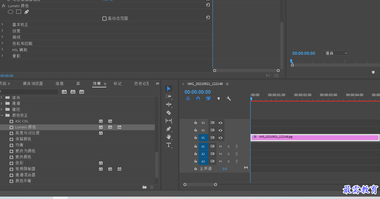380x199 pixels.
Task: Switch to the 信息 tab
Action: point(60,83)
